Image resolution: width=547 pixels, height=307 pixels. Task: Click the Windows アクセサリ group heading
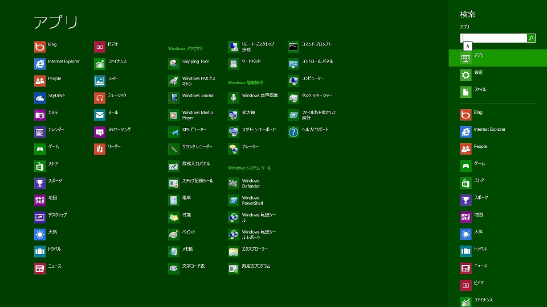185,48
